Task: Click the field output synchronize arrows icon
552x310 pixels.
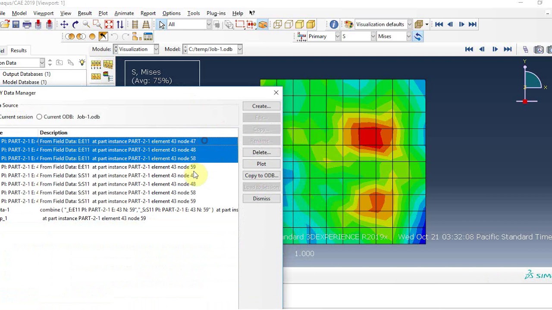Action: pos(418,37)
